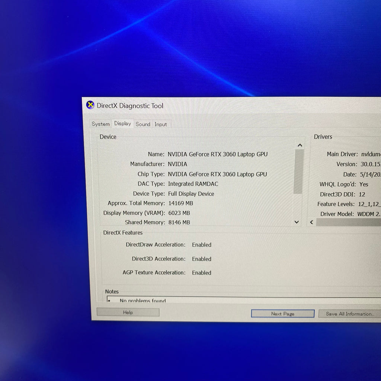Screen dimensions: 381x381
Task: Click Save All Information button
Action: pyautogui.click(x=350, y=314)
